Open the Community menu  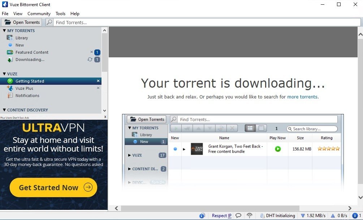point(39,14)
